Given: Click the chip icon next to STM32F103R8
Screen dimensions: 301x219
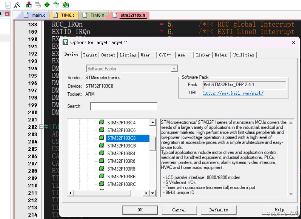Looking at the screenshot, I should tap(101, 168).
